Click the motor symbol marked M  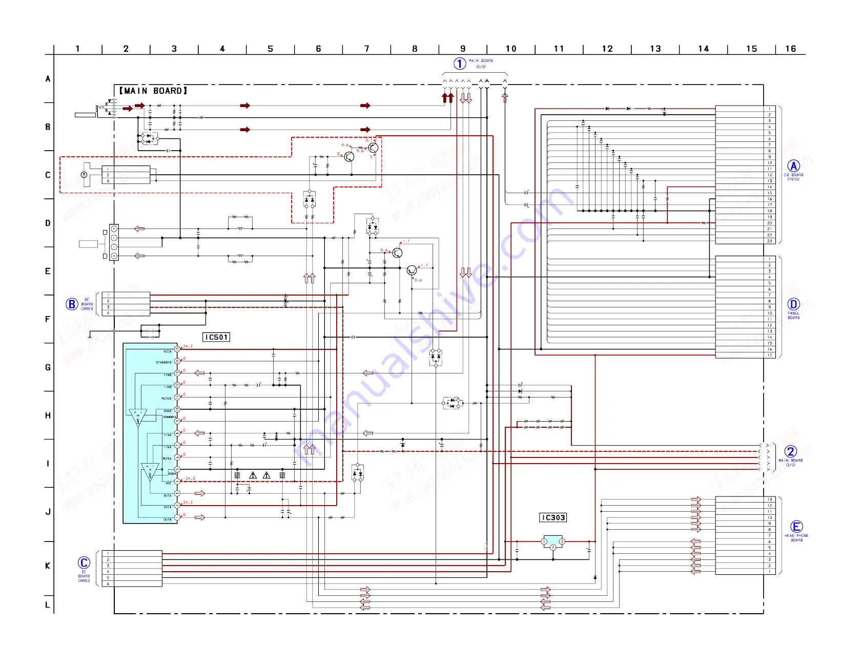click(84, 175)
